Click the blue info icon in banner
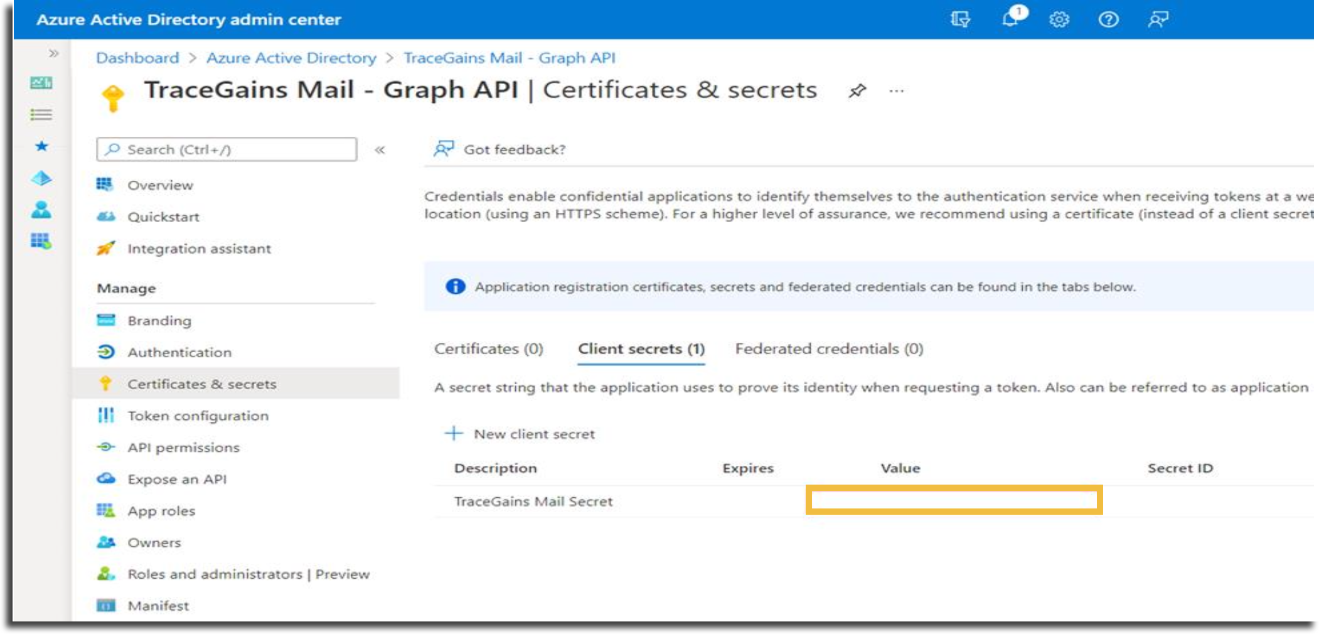Viewport: 1319px width, 634px height. (x=456, y=287)
